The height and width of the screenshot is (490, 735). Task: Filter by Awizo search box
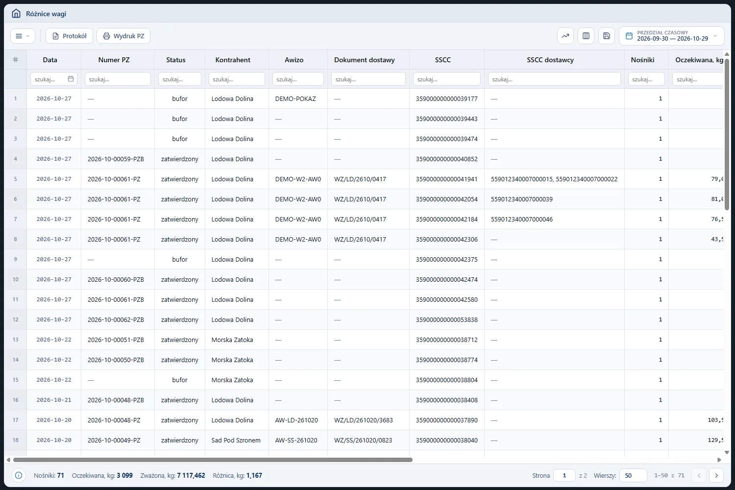click(298, 79)
